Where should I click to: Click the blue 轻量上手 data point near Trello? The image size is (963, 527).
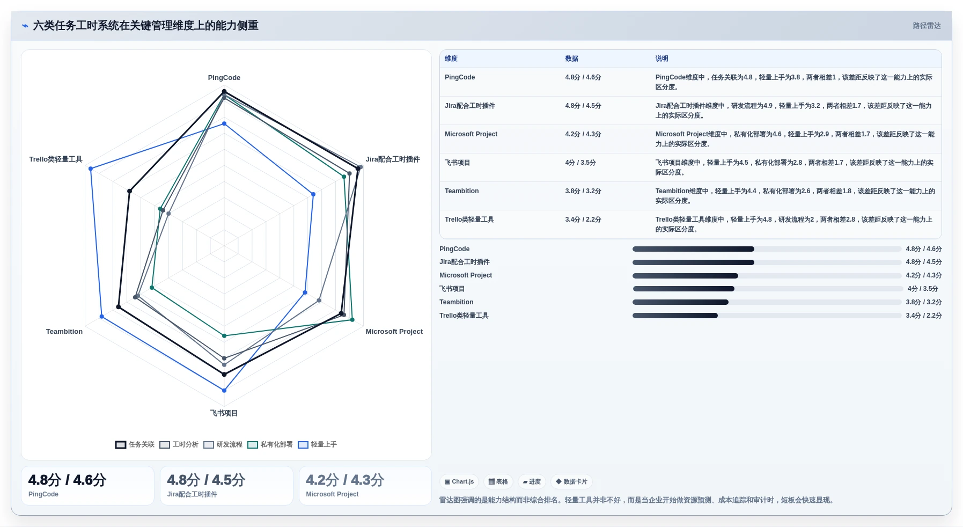click(x=91, y=169)
